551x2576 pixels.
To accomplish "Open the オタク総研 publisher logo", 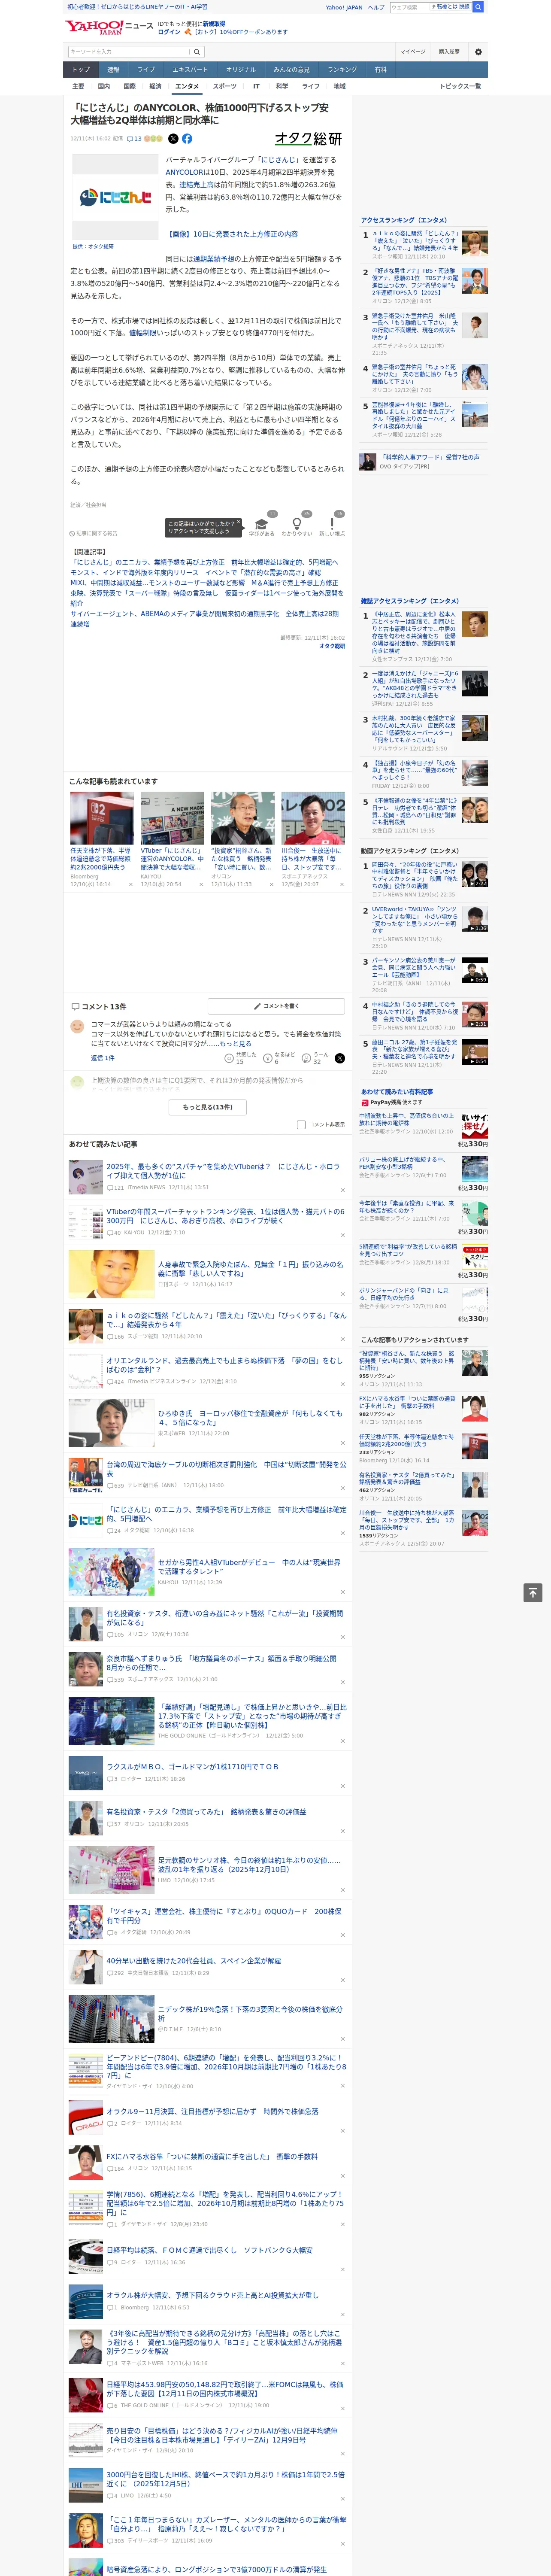I will click(309, 139).
